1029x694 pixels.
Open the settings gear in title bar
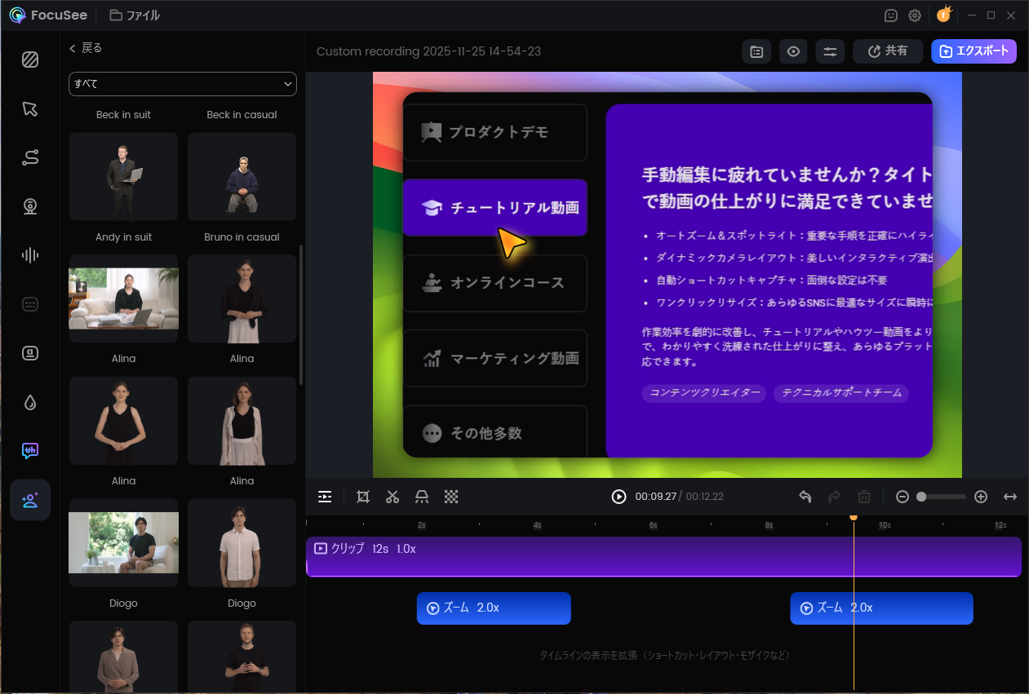coord(915,15)
